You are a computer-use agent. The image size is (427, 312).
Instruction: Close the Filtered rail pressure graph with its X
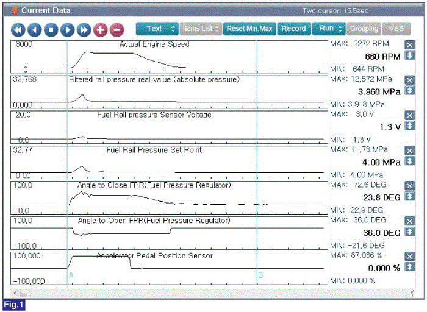(409, 80)
